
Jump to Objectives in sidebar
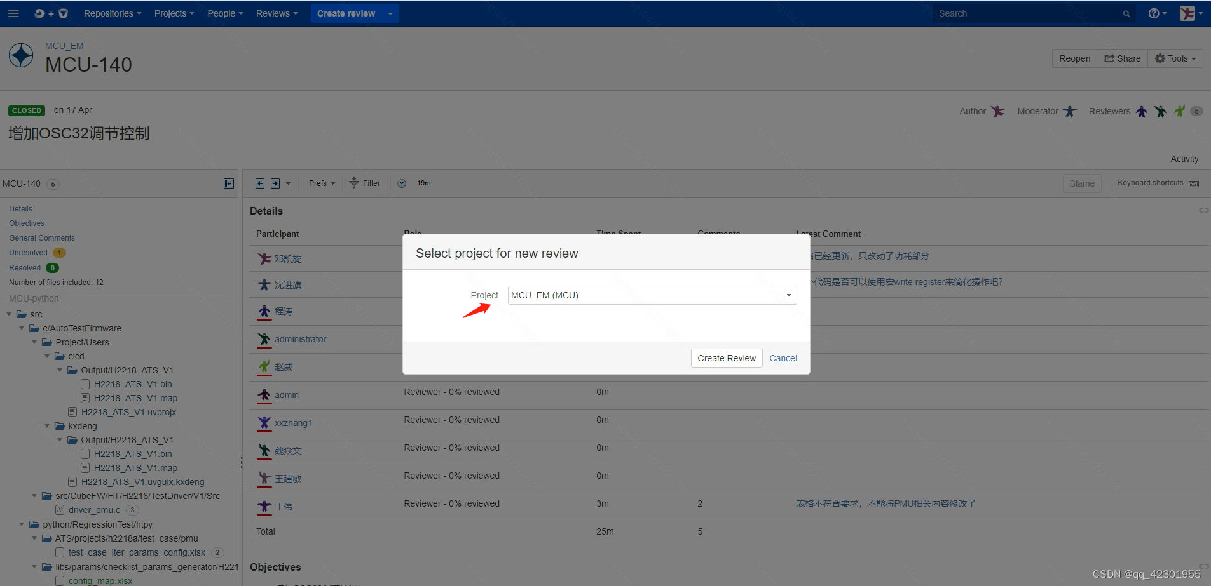pos(27,223)
